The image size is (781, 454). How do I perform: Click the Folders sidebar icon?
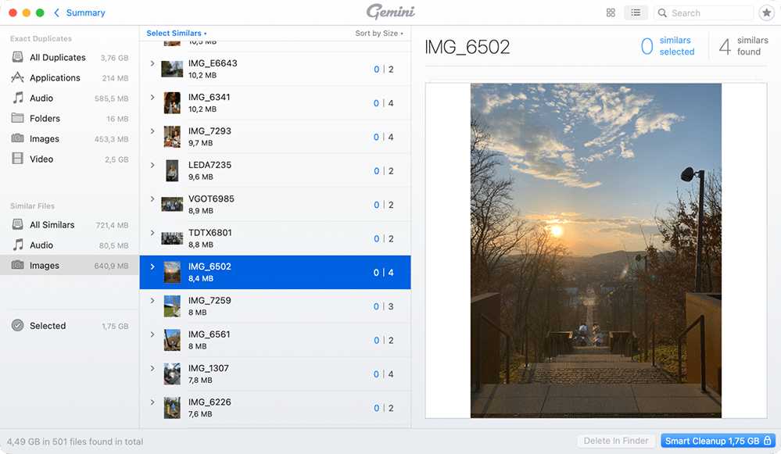coord(17,118)
